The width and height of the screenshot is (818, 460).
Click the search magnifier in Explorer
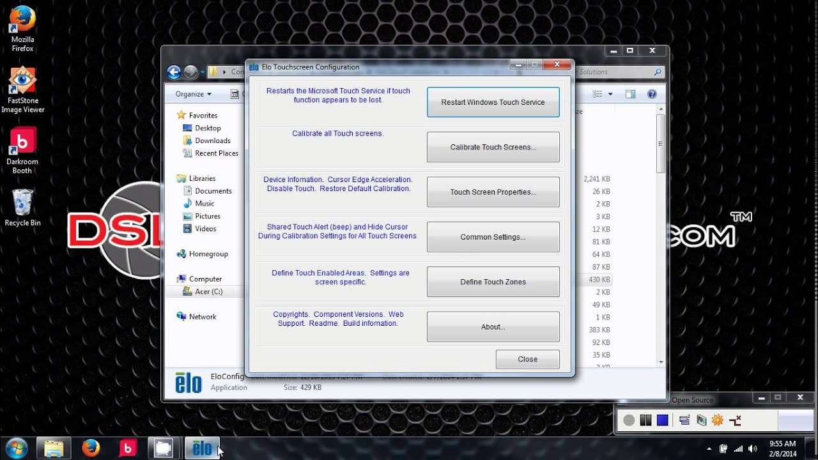point(658,72)
